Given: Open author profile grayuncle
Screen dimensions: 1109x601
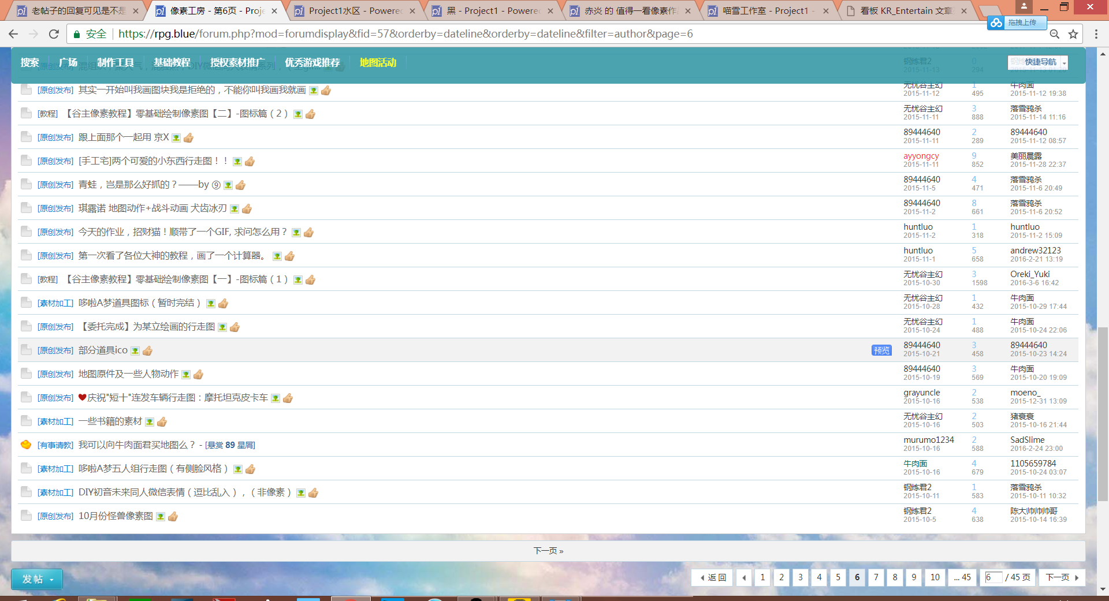Looking at the screenshot, I should (922, 392).
